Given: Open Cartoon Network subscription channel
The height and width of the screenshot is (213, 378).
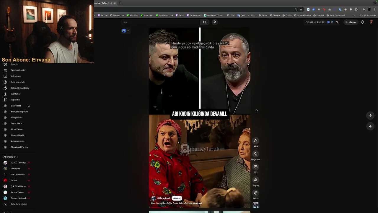Looking at the screenshot, I should (x=19, y=198).
